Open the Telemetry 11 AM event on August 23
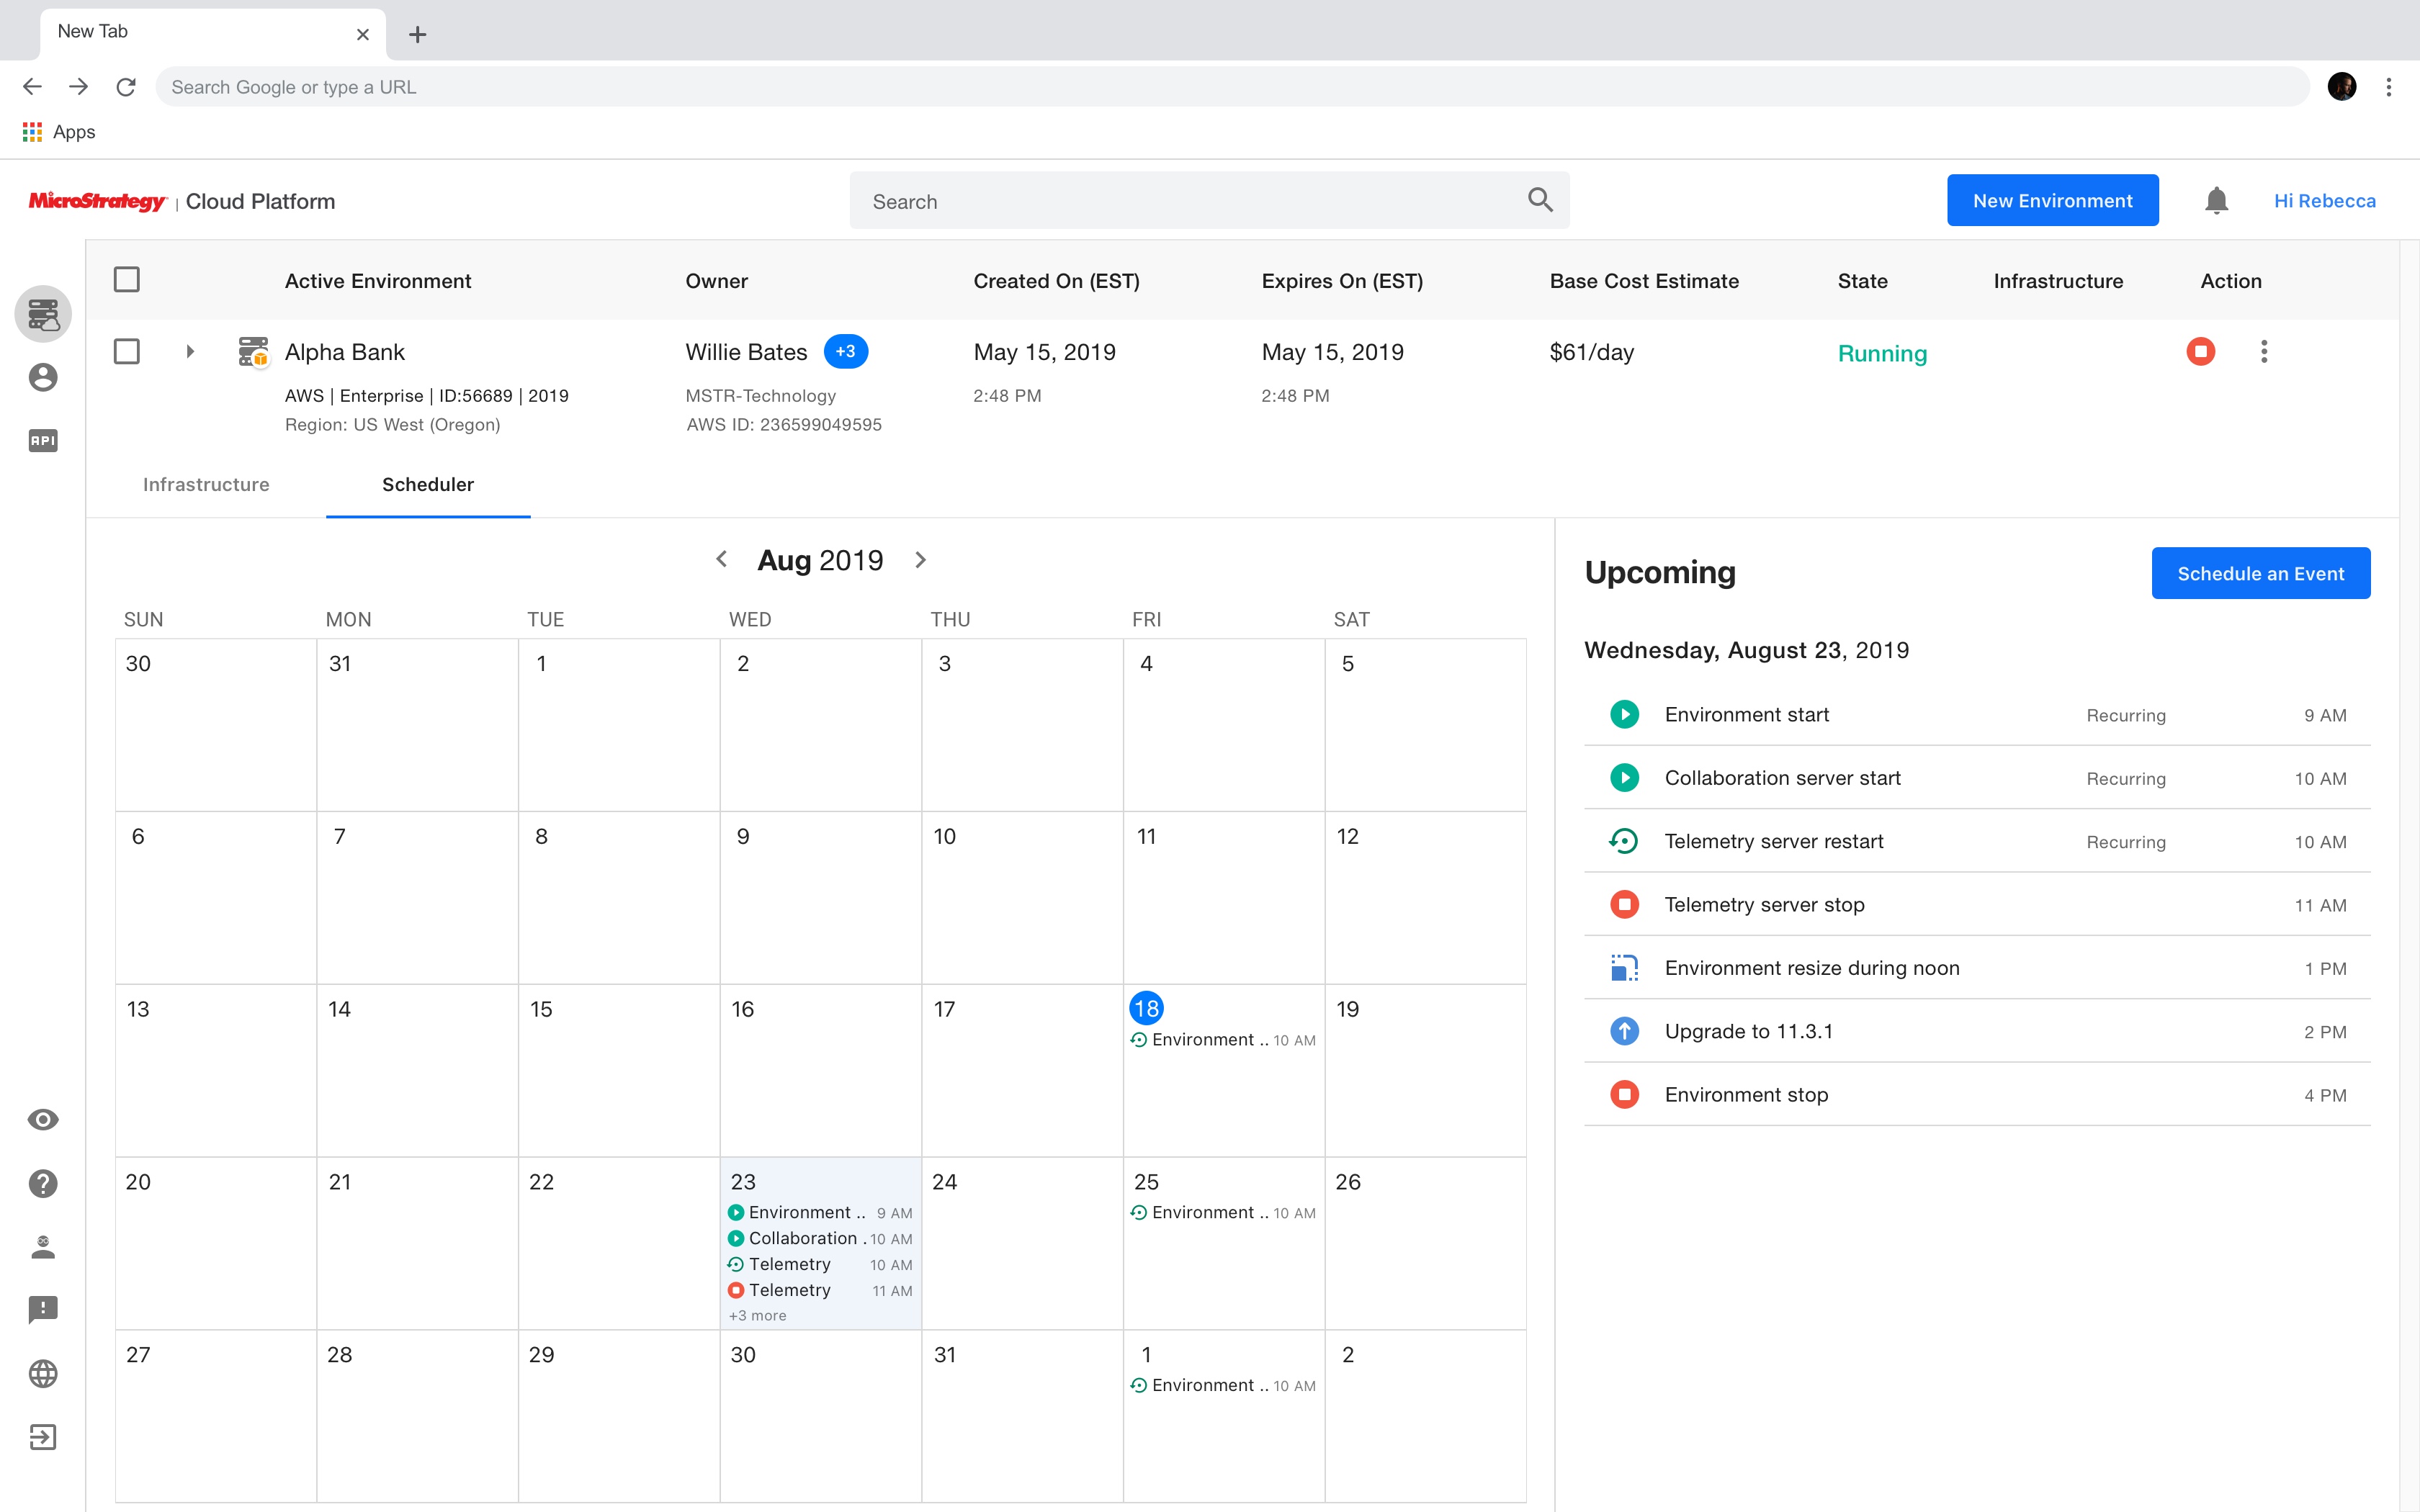This screenshot has width=2420, height=1512. pos(820,1290)
